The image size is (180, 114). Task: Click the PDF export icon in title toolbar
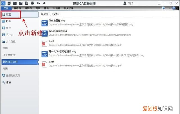click(x=27, y=3)
